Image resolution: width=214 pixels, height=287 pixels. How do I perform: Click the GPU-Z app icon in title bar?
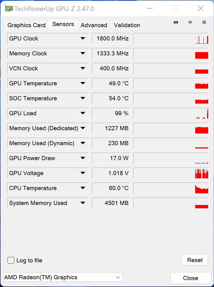(9, 9)
